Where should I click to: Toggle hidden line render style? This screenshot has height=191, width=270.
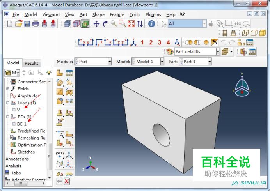click(254, 33)
